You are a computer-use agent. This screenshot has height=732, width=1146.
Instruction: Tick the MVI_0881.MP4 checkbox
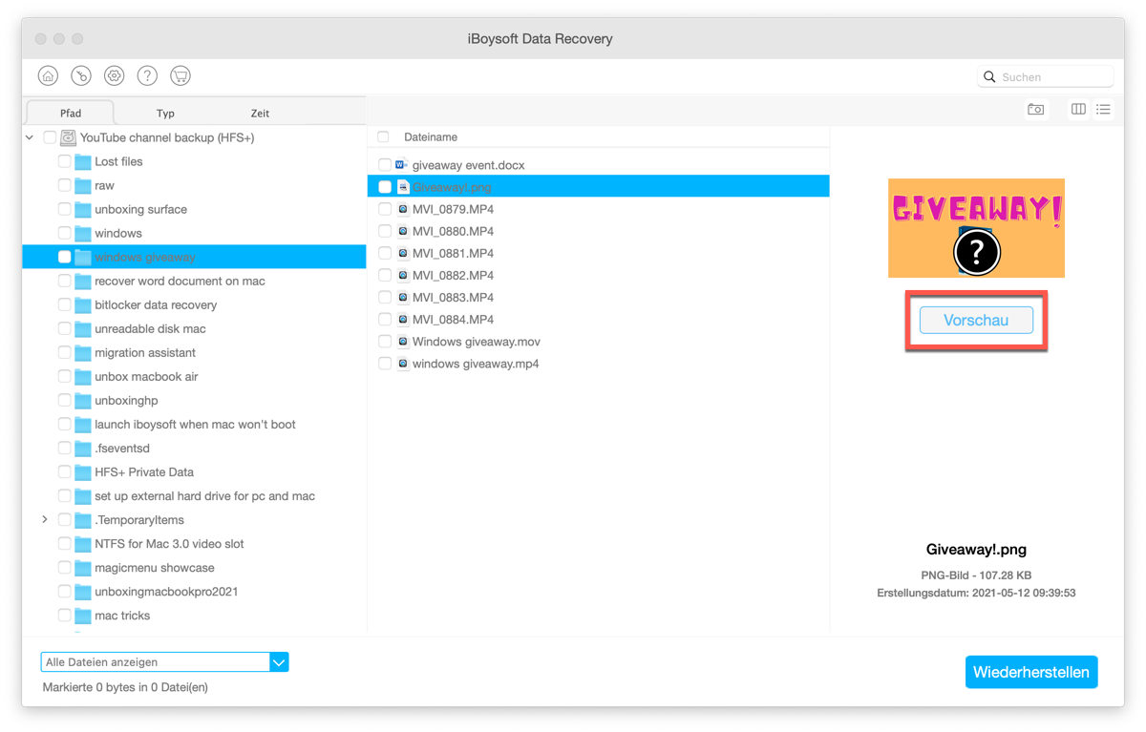(384, 254)
